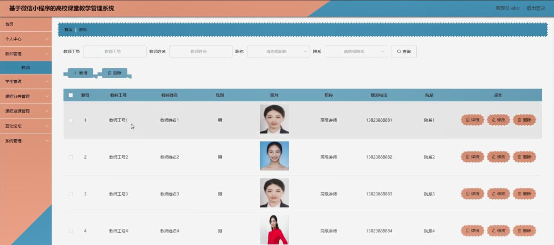Click 首页 in the breadcrumb

click(69, 30)
